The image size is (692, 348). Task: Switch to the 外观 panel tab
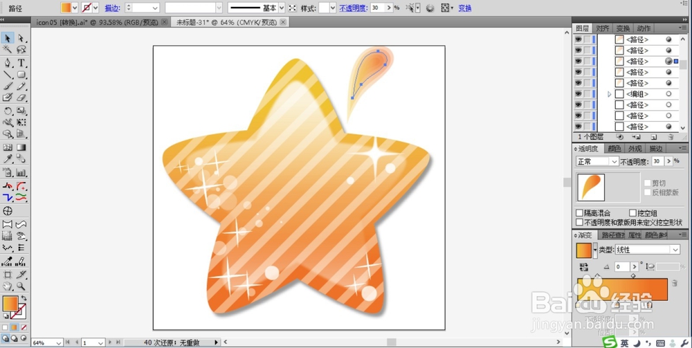pyautogui.click(x=635, y=149)
